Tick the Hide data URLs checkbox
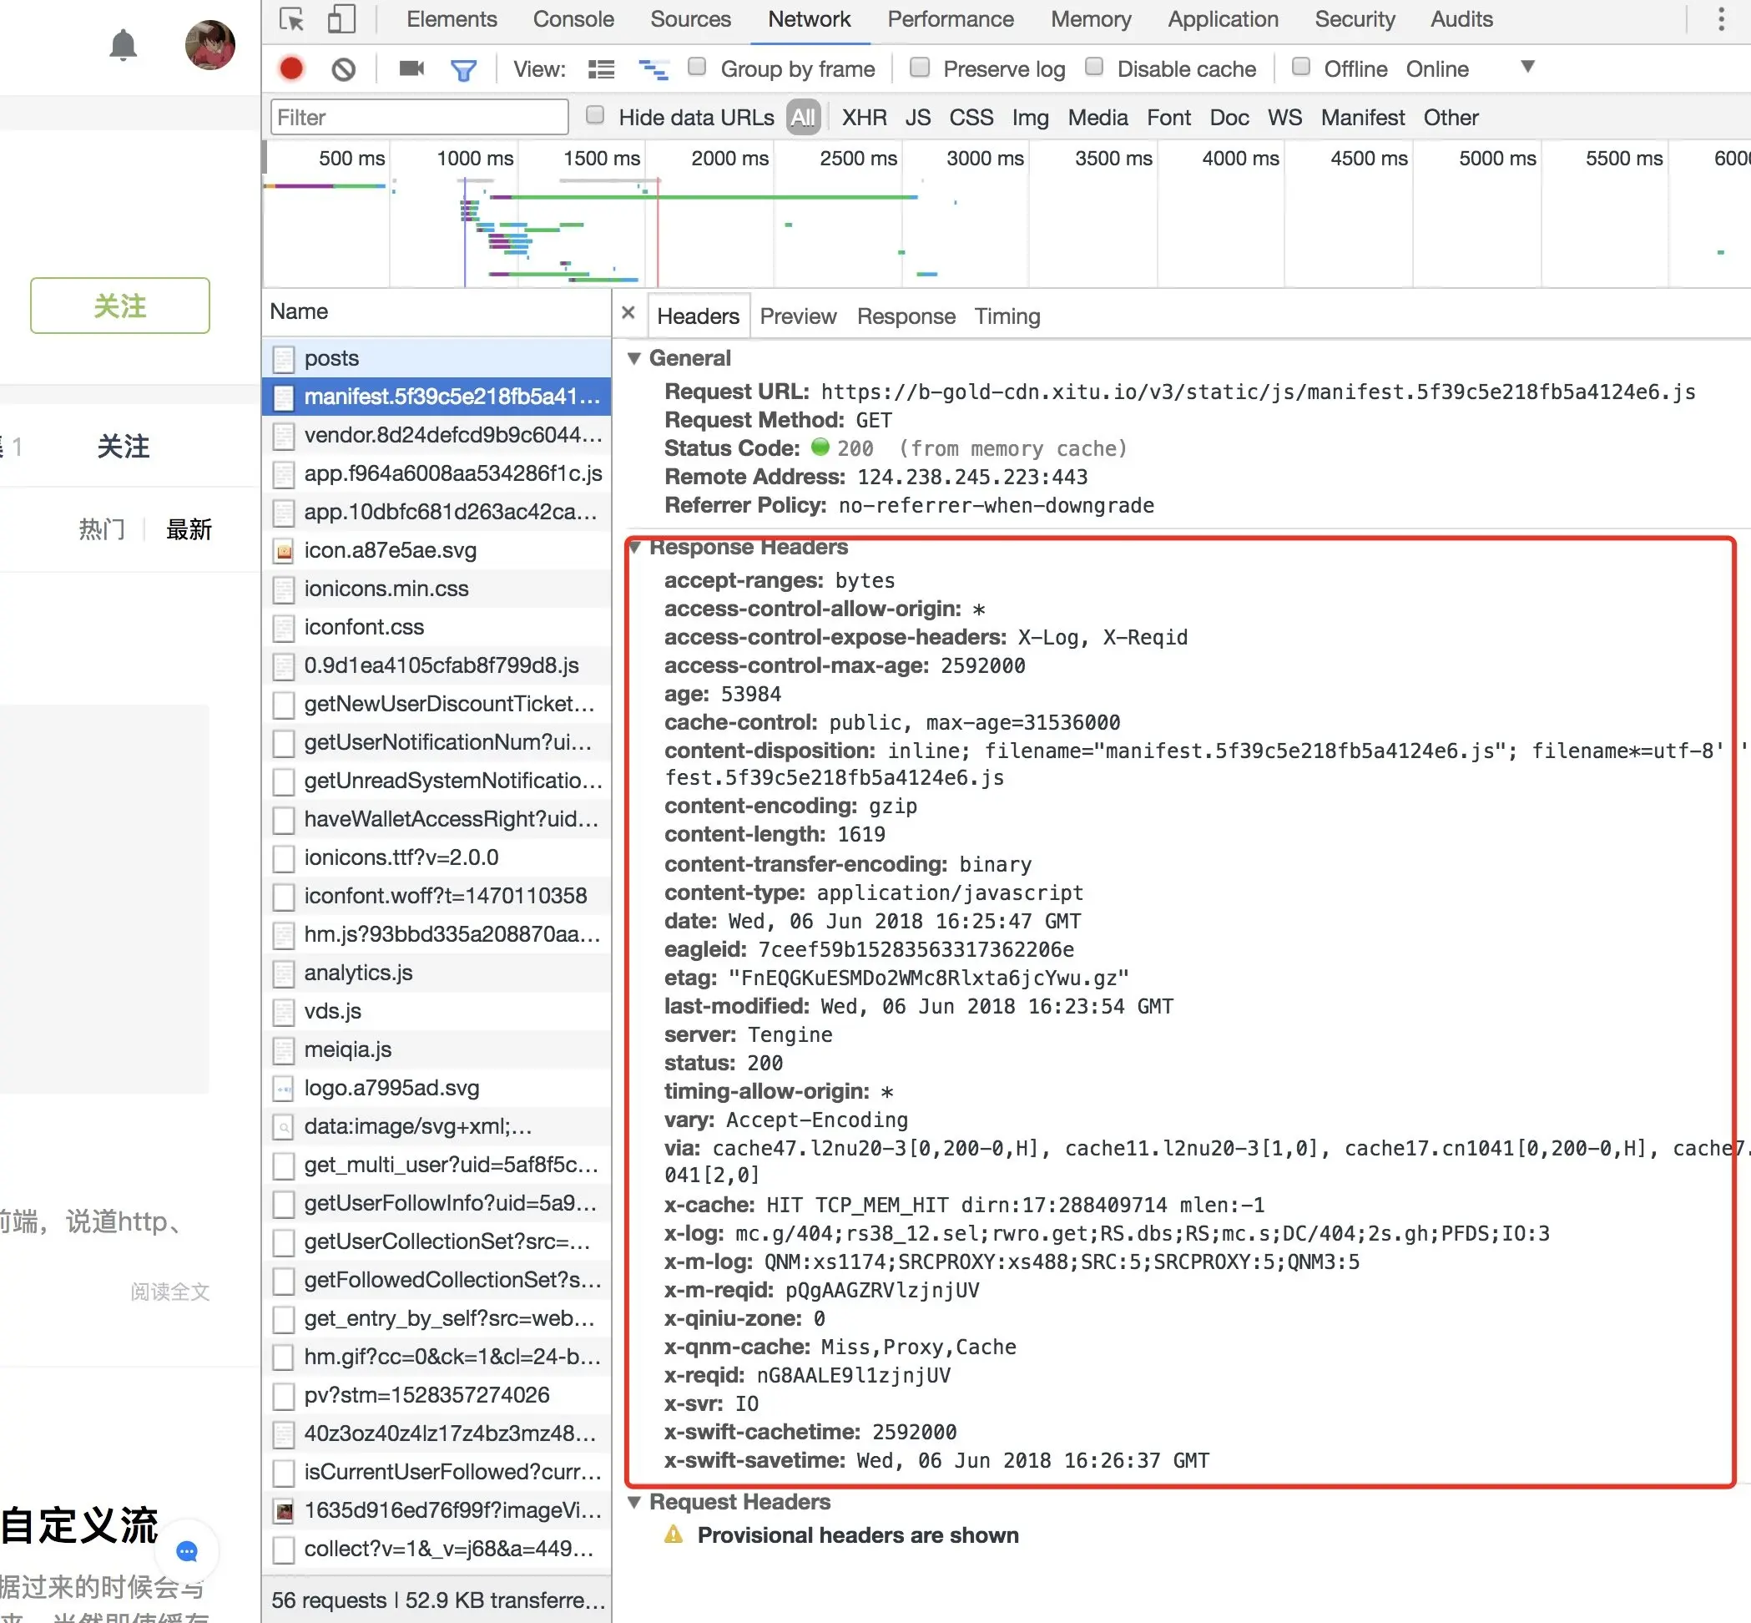 [x=594, y=116]
